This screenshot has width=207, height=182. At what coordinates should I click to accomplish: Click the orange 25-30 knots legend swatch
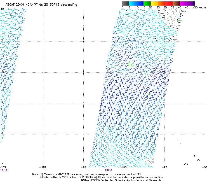(x=162, y=3)
